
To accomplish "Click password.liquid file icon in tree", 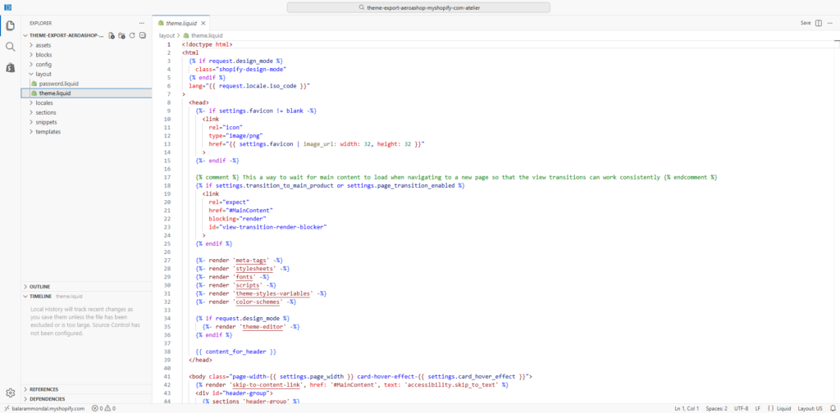I will [x=34, y=84].
